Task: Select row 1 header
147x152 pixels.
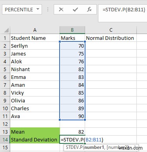Action: [x=5, y=38]
